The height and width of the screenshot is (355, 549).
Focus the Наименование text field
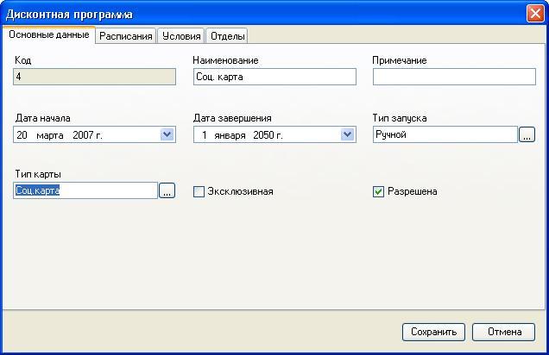[274, 78]
